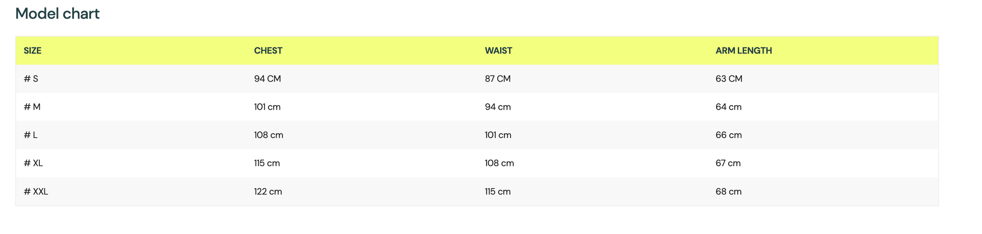Select the 68 cm arm length cell
Viewport: 982px width, 234px height.
[729, 192]
